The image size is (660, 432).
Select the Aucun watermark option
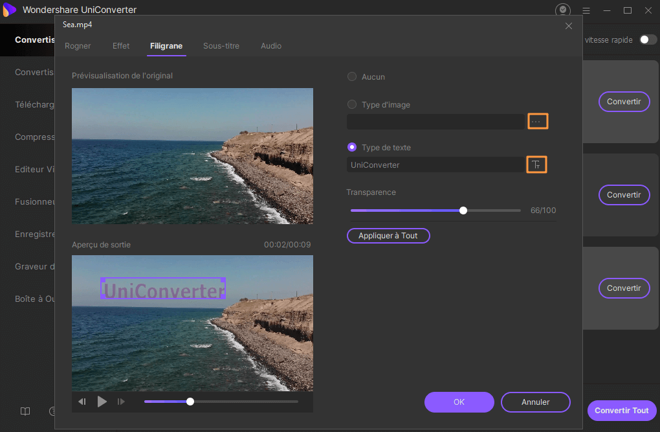[352, 77]
